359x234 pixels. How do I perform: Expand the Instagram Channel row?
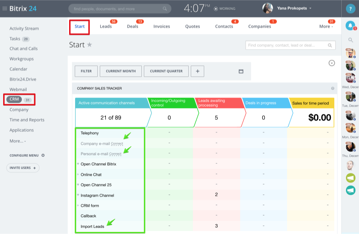pyautogui.click(x=78, y=195)
